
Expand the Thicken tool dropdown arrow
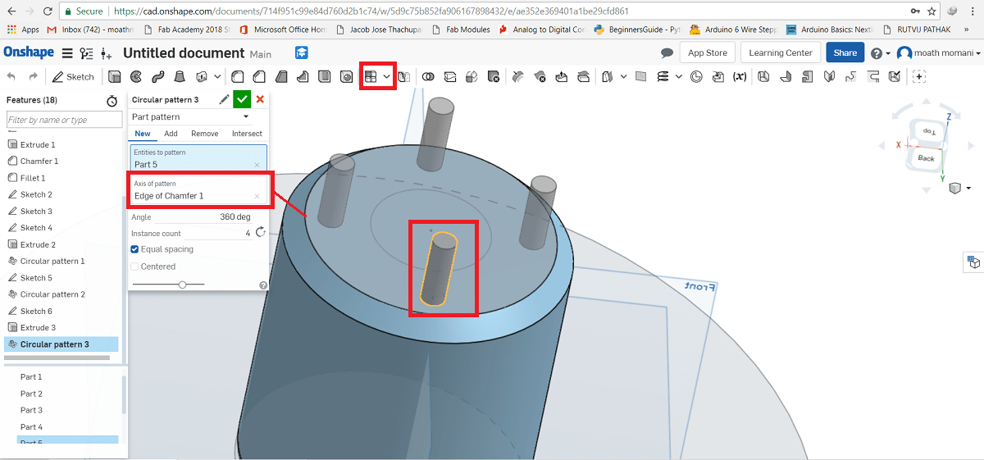pos(217,76)
